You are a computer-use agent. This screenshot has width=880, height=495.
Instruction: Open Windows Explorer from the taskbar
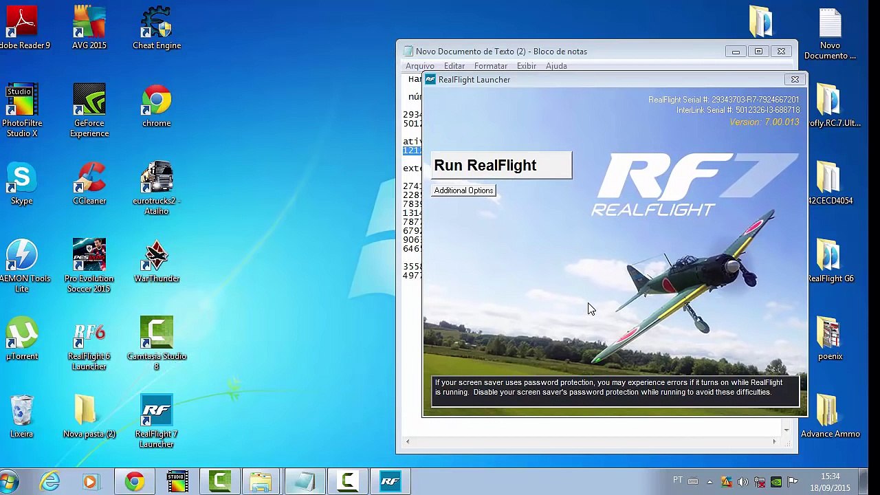point(261,482)
